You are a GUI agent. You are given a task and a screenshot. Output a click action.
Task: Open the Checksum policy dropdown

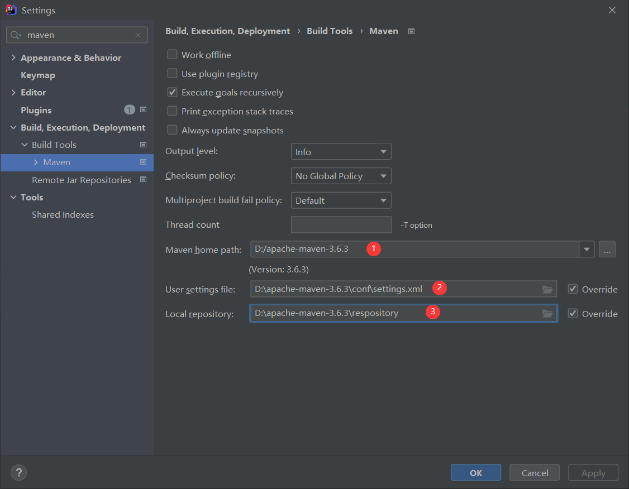point(341,176)
